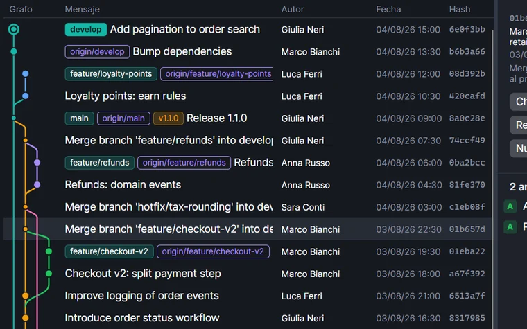Select the 'Bump dependencies' commit message
Viewport: 527px width, 329px height.
[182, 52]
